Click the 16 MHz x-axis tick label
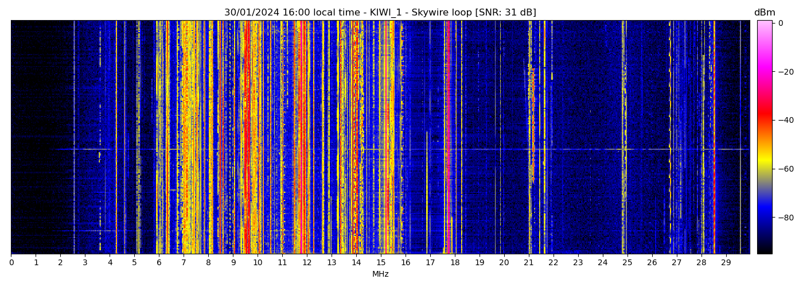The height and width of the screenshot is (287, 803). click(x=406, y=263)
